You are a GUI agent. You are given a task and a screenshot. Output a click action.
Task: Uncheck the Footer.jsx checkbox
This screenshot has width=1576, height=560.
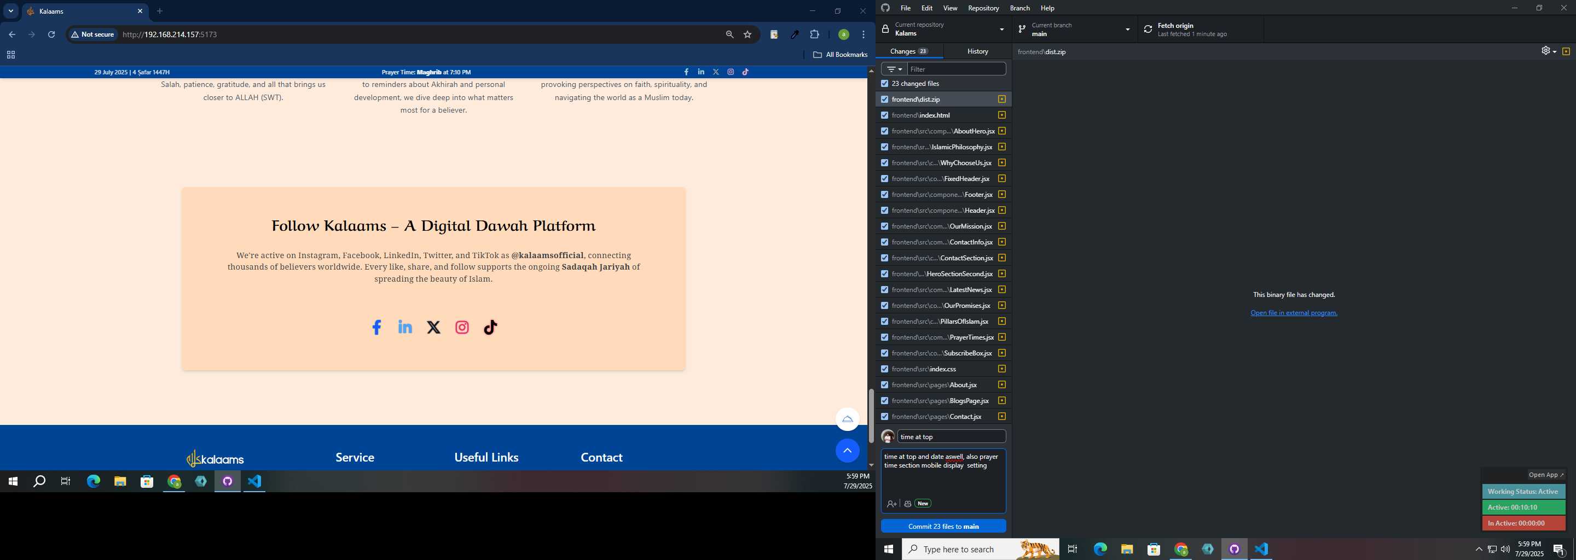[x=884, y=195]
